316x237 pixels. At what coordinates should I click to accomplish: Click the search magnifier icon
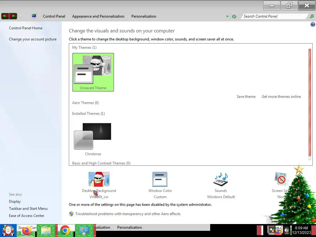coord(312,16)
